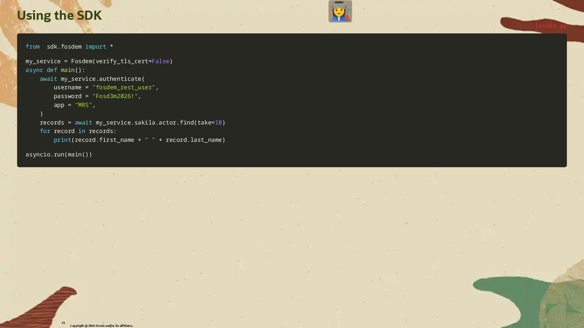Image resolution: width=584 pixels, height=328 pixels.
Task: Click the 'False' value in verify_tls_cert
Action: pos(160,61)
